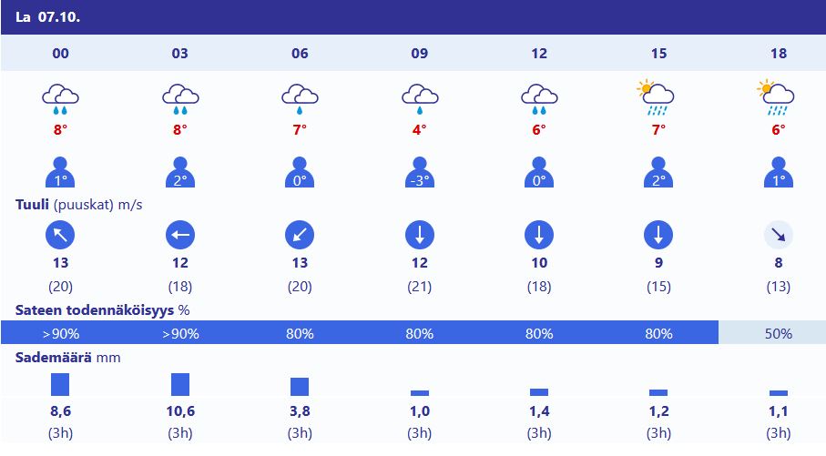Select the 12 hour column header
The width and height of the screenshot is (826, 456).
point(539,53)
